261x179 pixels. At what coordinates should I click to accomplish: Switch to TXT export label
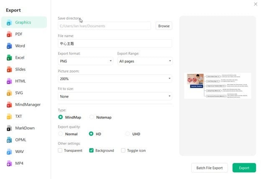tap(18, 116)
